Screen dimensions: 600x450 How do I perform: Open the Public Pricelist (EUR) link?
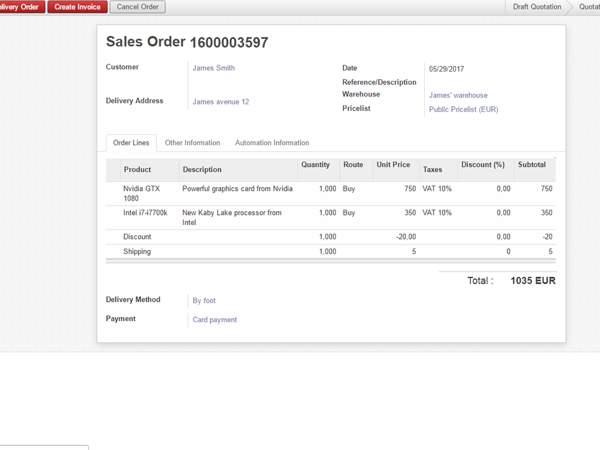(x=463, y=110)
